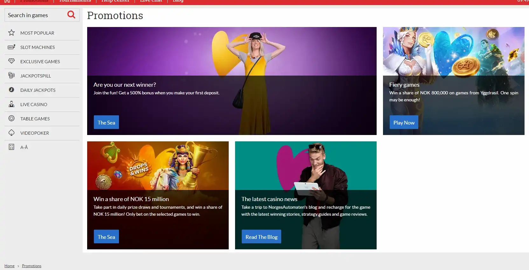This screenshot has height=270, width=529.
Task: Select Slot Machines from the sidebar
Action: (x=38, y=47)
